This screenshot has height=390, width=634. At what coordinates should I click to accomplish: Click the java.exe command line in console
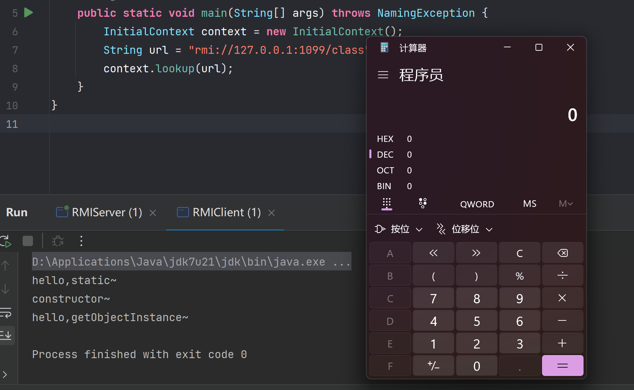pyautogui.click(x=192, y=261)
